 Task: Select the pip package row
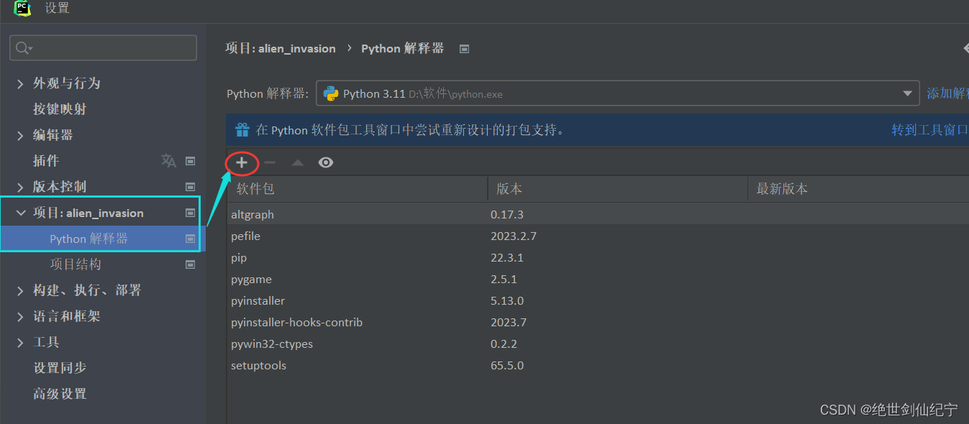[x=598, y=257]
